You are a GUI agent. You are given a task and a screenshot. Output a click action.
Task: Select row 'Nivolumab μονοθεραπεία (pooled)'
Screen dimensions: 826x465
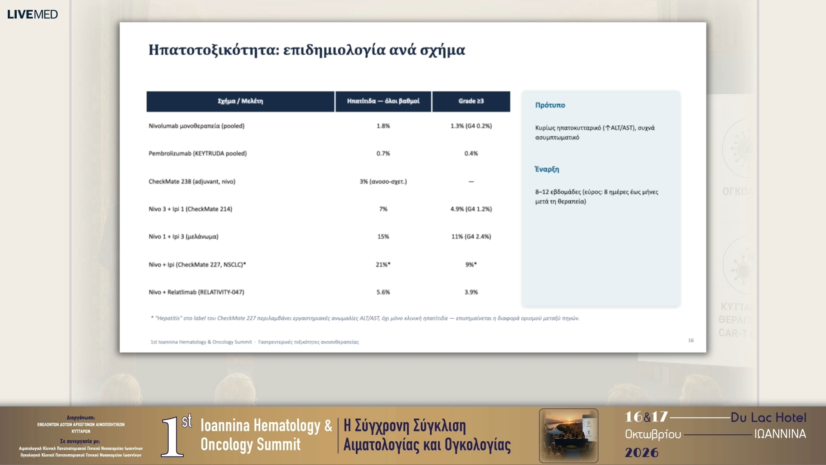328,126
